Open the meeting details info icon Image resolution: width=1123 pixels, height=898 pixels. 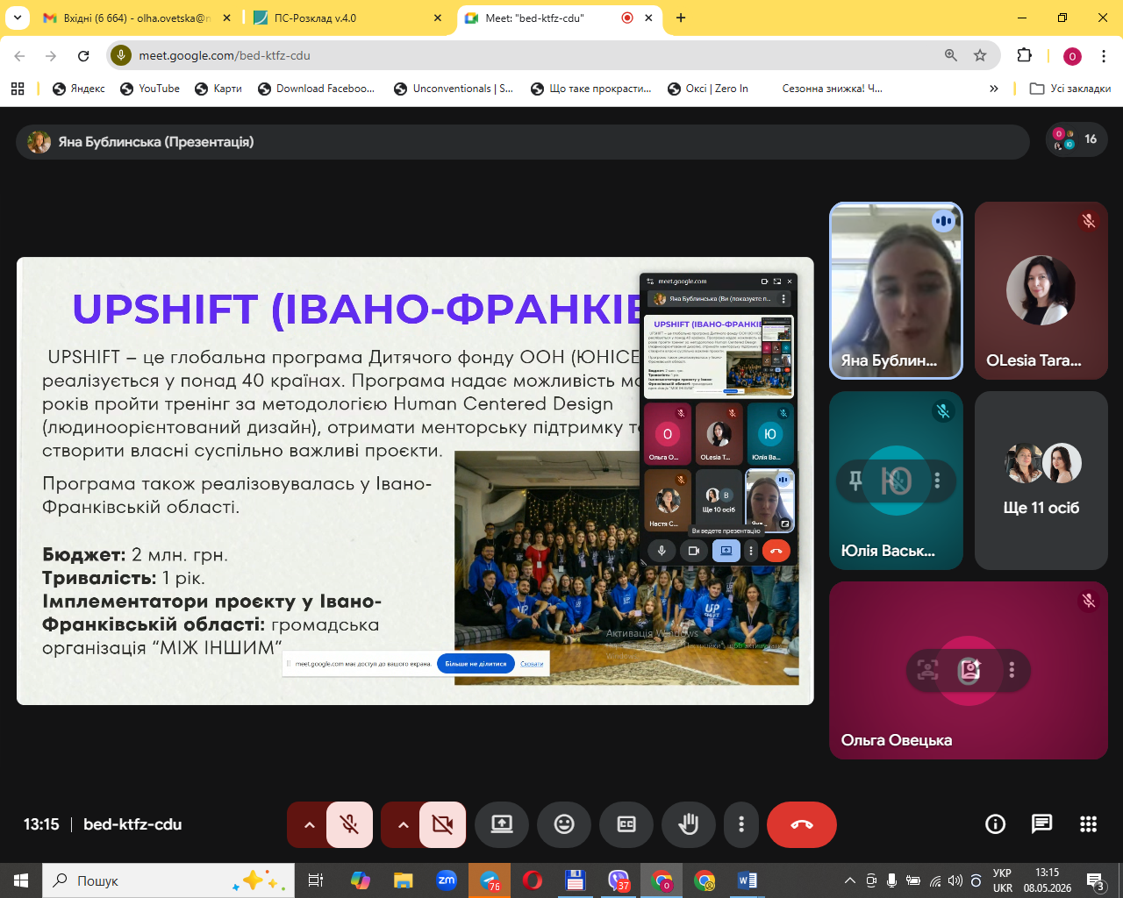coord(995,823)
